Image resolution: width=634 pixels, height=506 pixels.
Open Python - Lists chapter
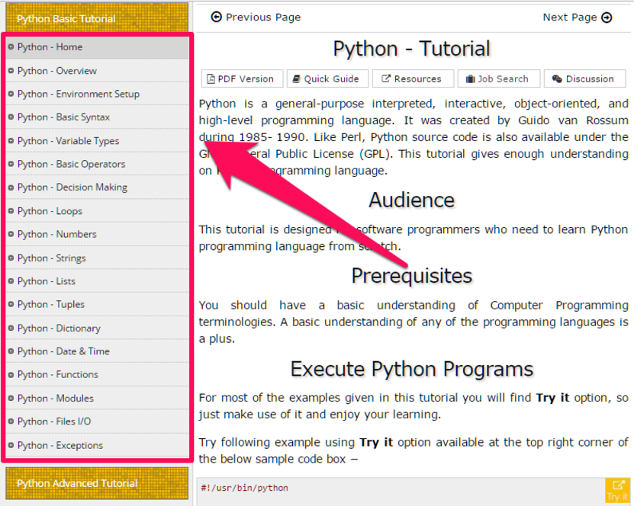98,281
